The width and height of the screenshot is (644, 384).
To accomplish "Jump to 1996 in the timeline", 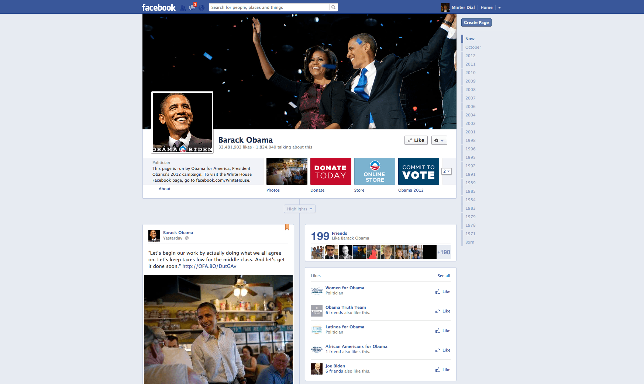I will point(471,149).
